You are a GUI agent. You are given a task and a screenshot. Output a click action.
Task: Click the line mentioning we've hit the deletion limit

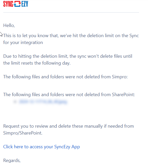pos(71,36)
